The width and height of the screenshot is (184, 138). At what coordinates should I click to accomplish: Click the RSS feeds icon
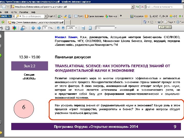[x=152, y=22]
